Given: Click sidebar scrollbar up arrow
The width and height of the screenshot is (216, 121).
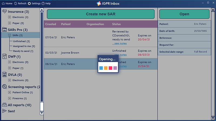Looking at the screenshot, I should 42,10.
